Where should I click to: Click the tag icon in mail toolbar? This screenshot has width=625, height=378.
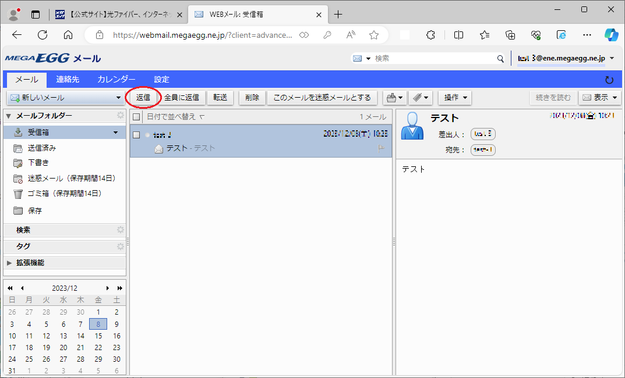[x=416, y=98]
